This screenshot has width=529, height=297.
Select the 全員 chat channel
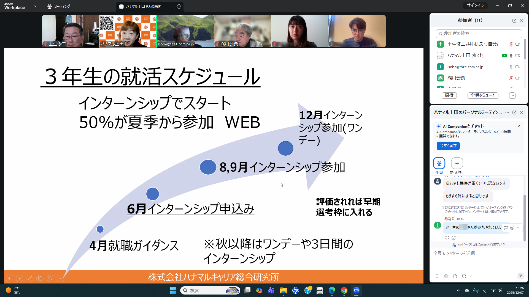coord(439,163)
